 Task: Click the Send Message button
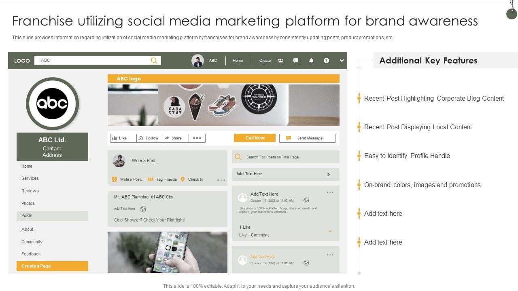pyautogui.click(x=307, y=138)
